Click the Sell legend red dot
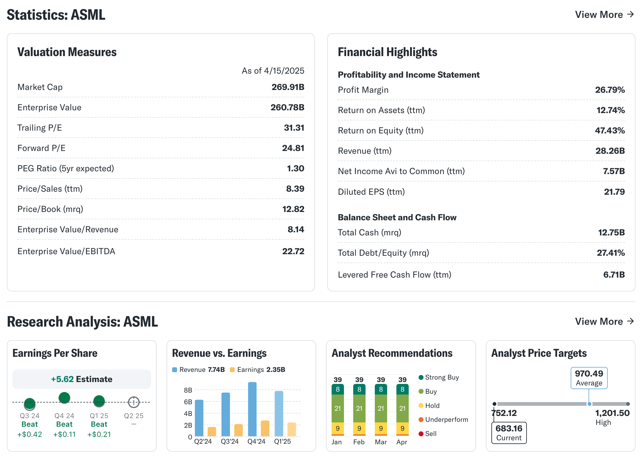This screenshot has width=641, height=456. point(421,434)
